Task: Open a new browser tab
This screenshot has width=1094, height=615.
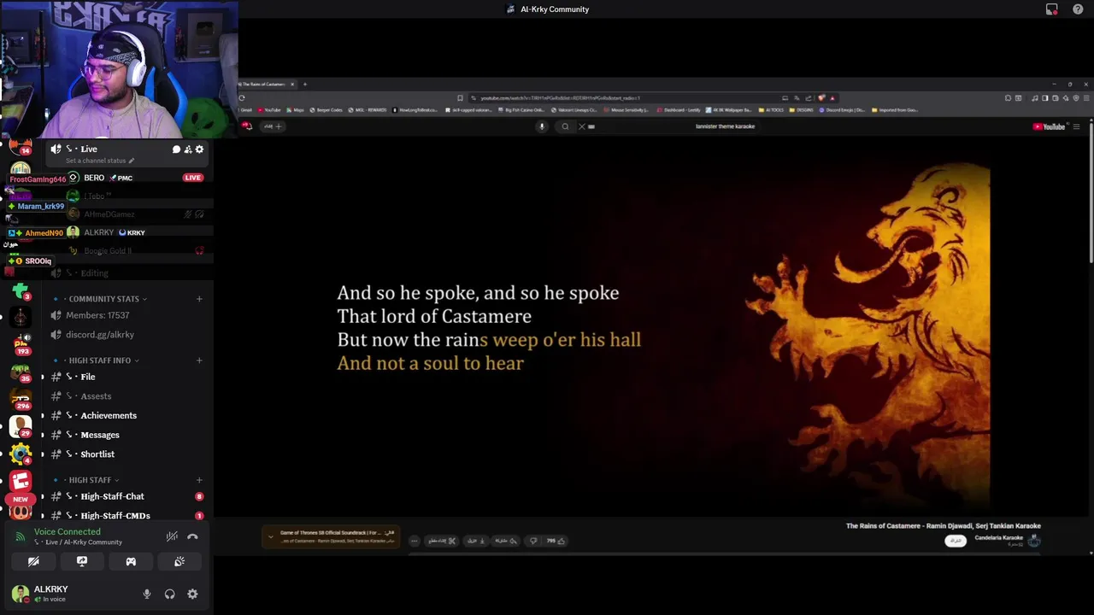Action: pyautogui.click(x=304, y=85)
